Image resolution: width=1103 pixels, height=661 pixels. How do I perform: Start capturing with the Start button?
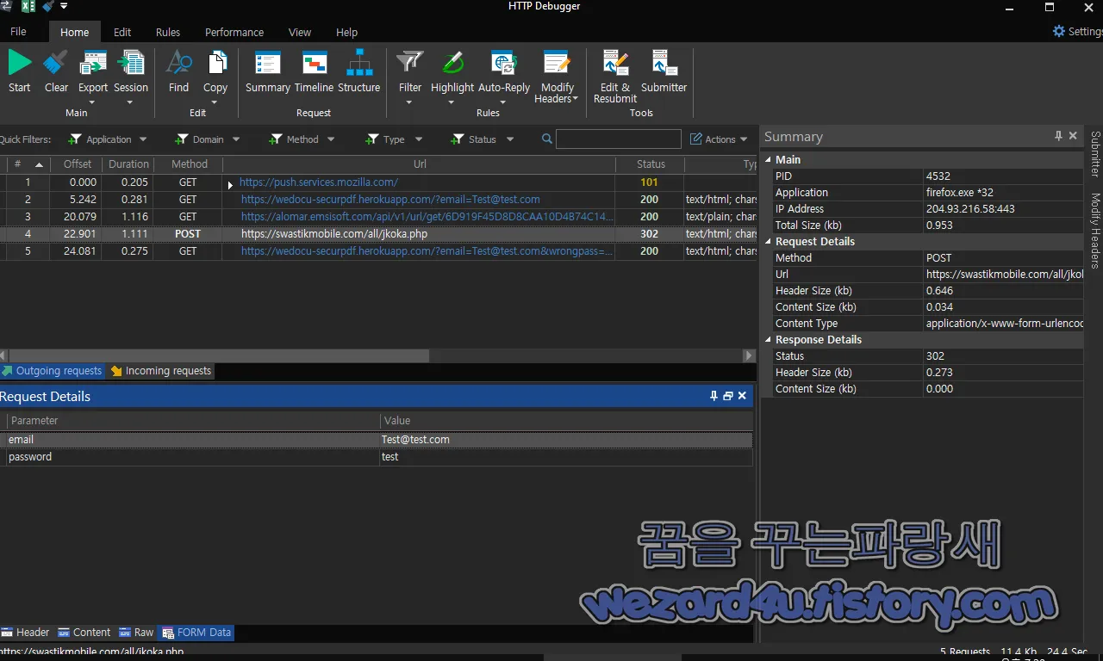click(19, 71)
